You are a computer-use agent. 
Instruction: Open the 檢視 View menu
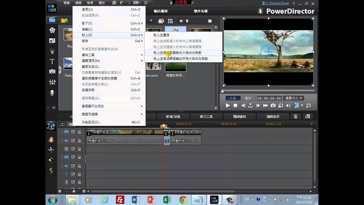[x=90, y=3]
